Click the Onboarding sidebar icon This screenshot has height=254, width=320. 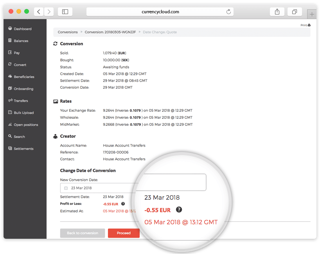[10, 88]
